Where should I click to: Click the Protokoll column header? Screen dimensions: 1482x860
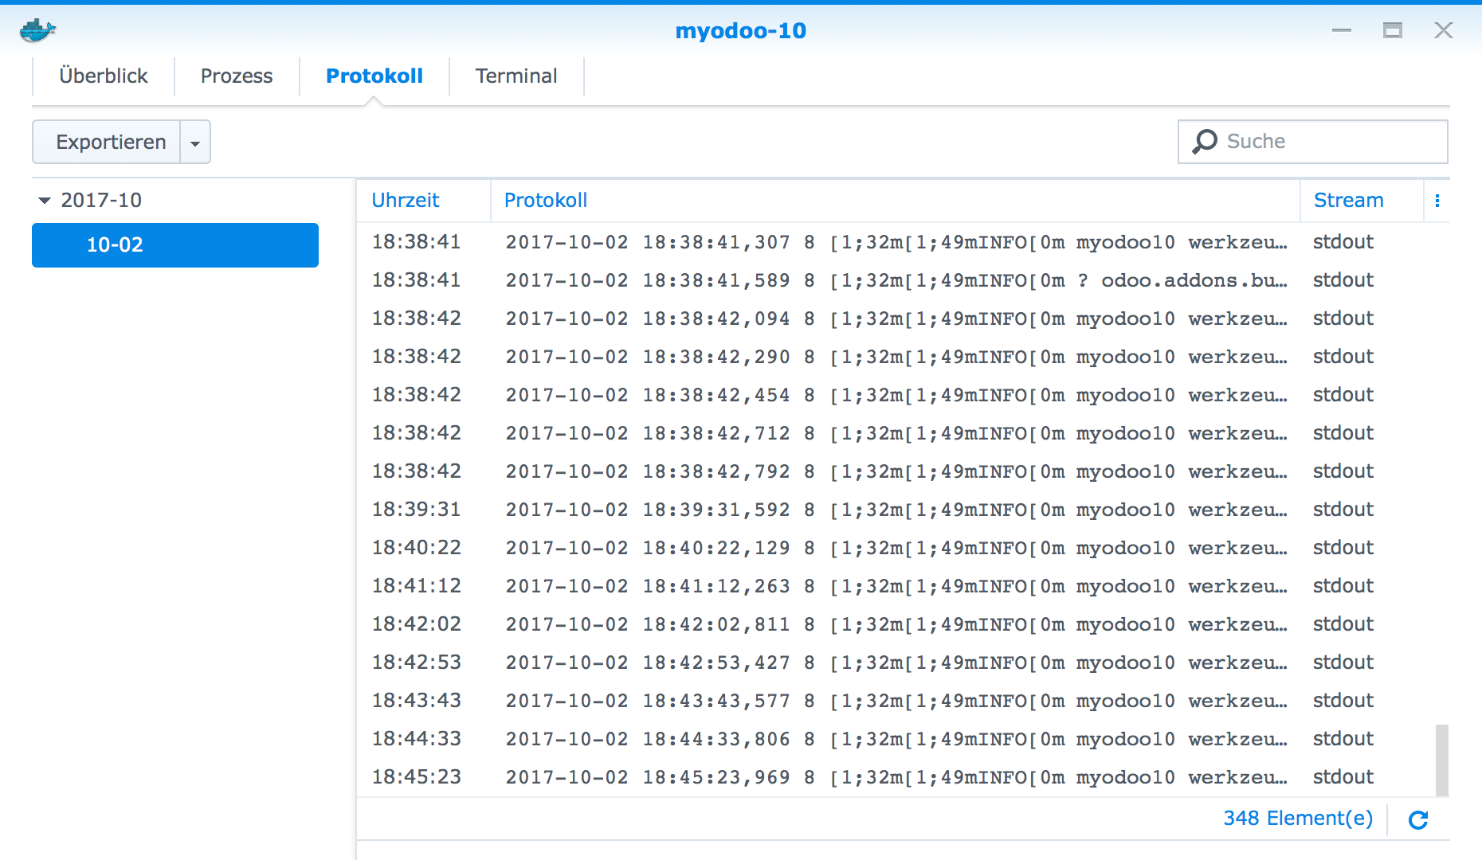545,200
